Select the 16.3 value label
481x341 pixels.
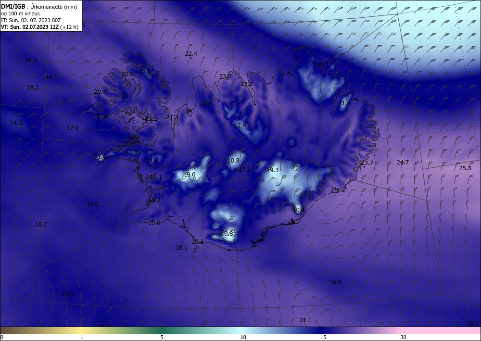pyautogui.click(x=472, y=324)
